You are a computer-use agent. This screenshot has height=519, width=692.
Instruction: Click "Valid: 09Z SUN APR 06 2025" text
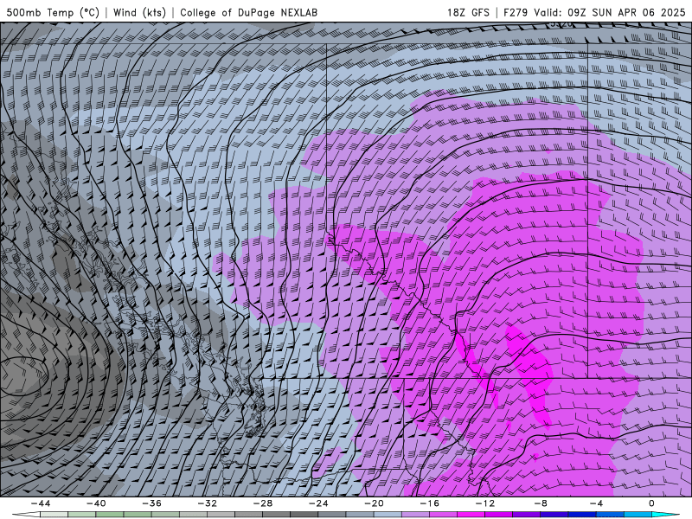(x=610, y=12)
